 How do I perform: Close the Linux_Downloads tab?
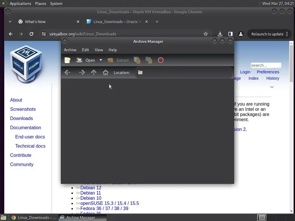click(x=147, y=22)
